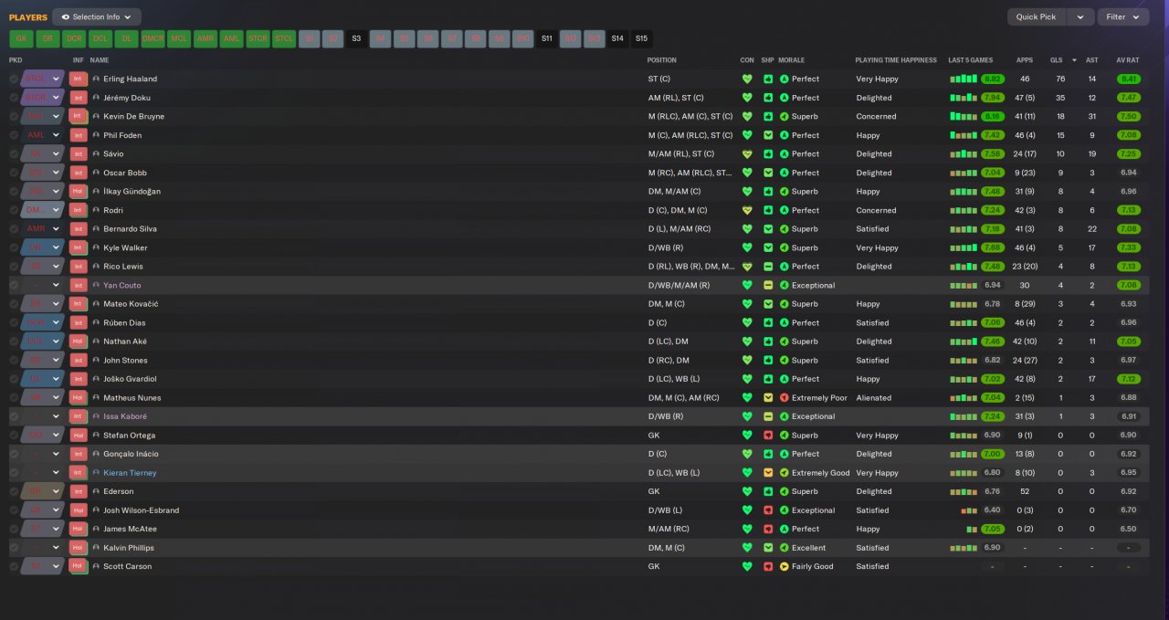The width and height of the screenshot is (1169, 620).
Task: Click Kieran Tierney's Extremely Good morale icon
Action: [x=784, y=473]
